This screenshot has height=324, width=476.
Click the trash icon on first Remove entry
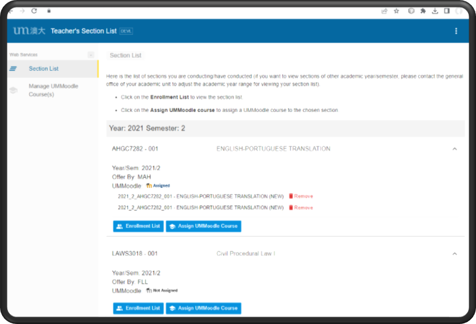[291, 196]
